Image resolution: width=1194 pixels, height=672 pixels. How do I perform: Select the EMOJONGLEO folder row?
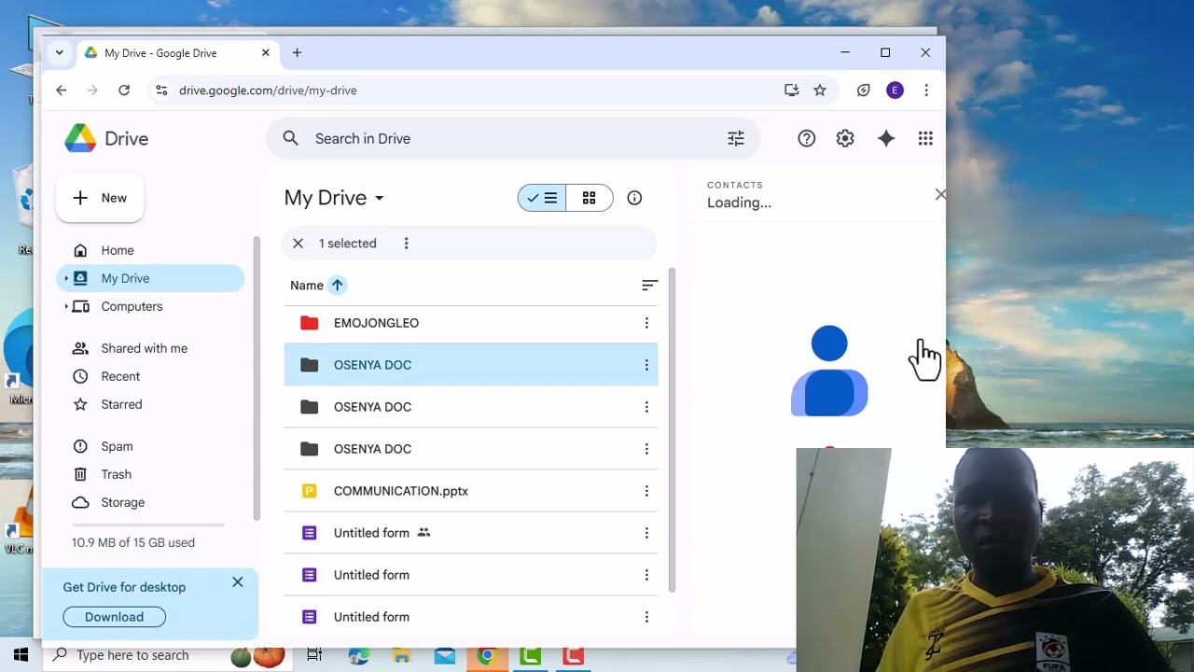[x=471, y=323]
